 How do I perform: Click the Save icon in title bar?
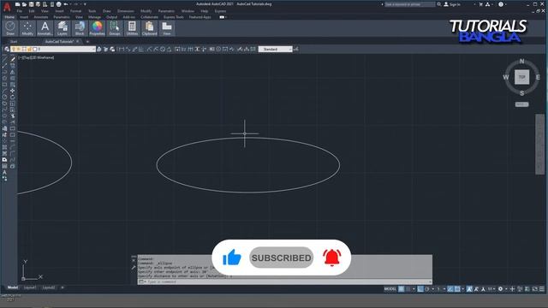point(31,4)
